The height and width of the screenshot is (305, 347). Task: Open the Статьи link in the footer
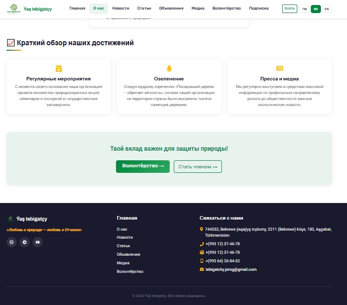pos(123,246)
